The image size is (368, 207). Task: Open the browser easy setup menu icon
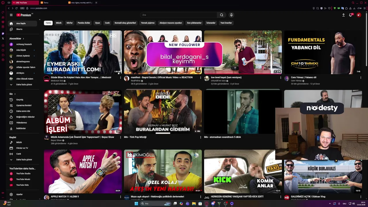(365, 8)
